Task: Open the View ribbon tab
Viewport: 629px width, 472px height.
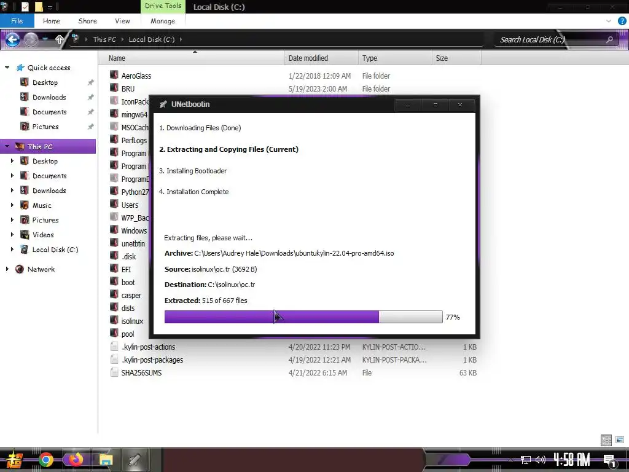Action: point(122,21)
